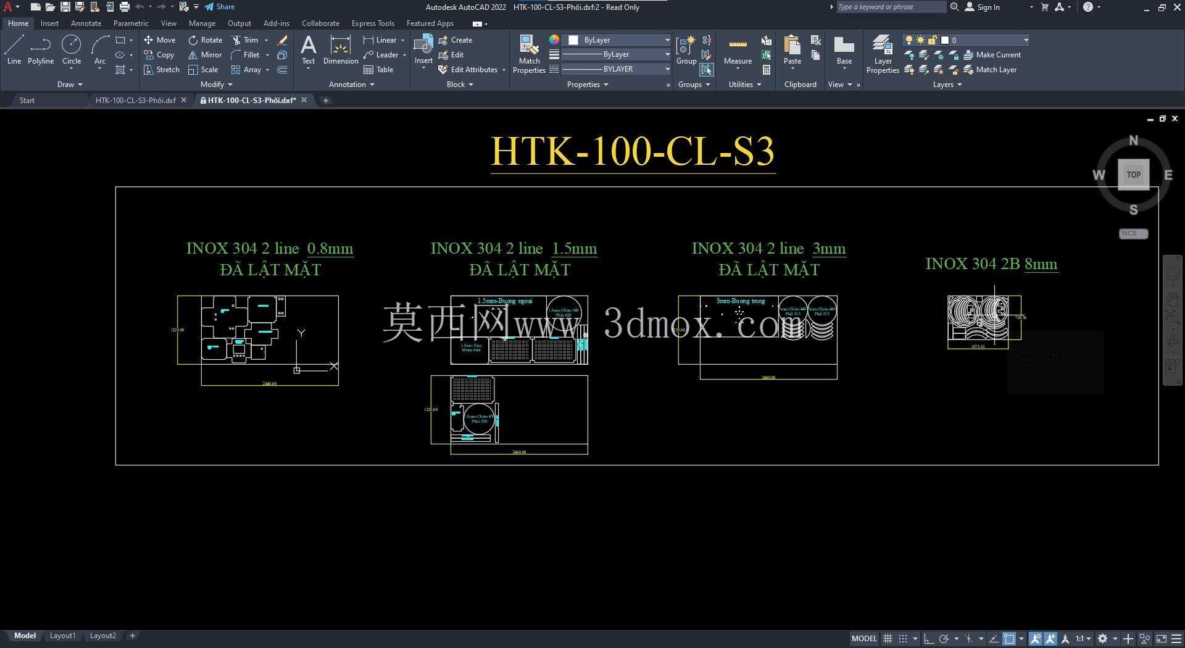Expand the Annotation panel

click(x=351, y=85)
